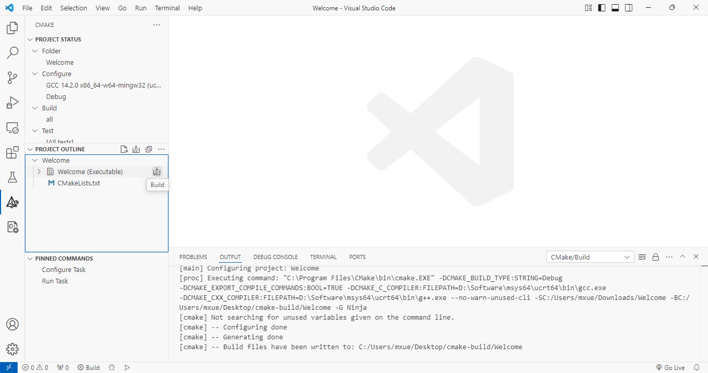Switch to the DEBUG CONSOLE tab

(x=275, y=257)
